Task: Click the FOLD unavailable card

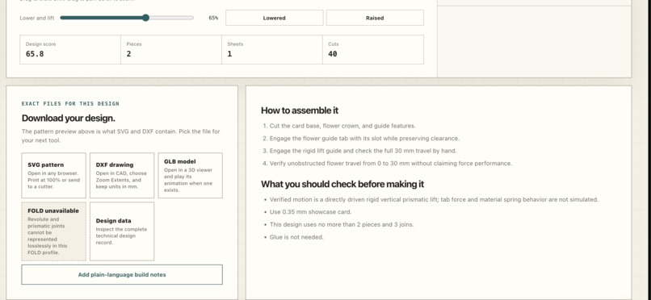Action: click(x=54, y=231)
